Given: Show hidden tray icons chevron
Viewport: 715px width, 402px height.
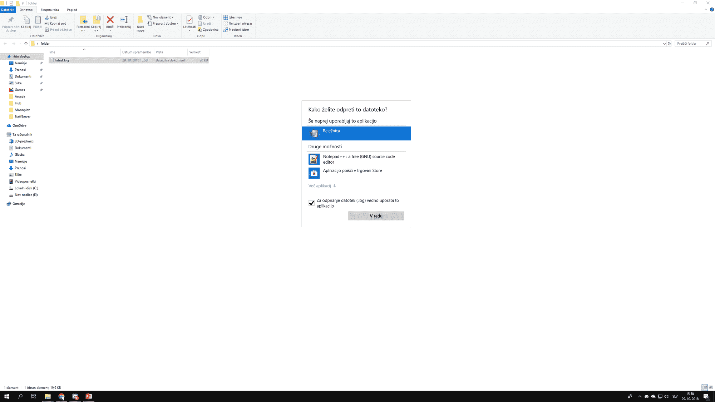Looking at the screenshot, I should 640,396.
